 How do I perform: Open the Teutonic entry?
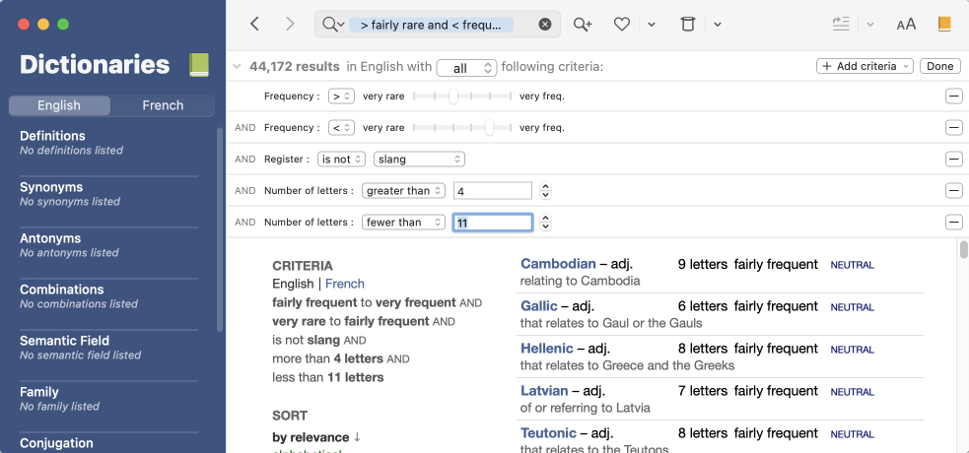click(x=548, y=432)
